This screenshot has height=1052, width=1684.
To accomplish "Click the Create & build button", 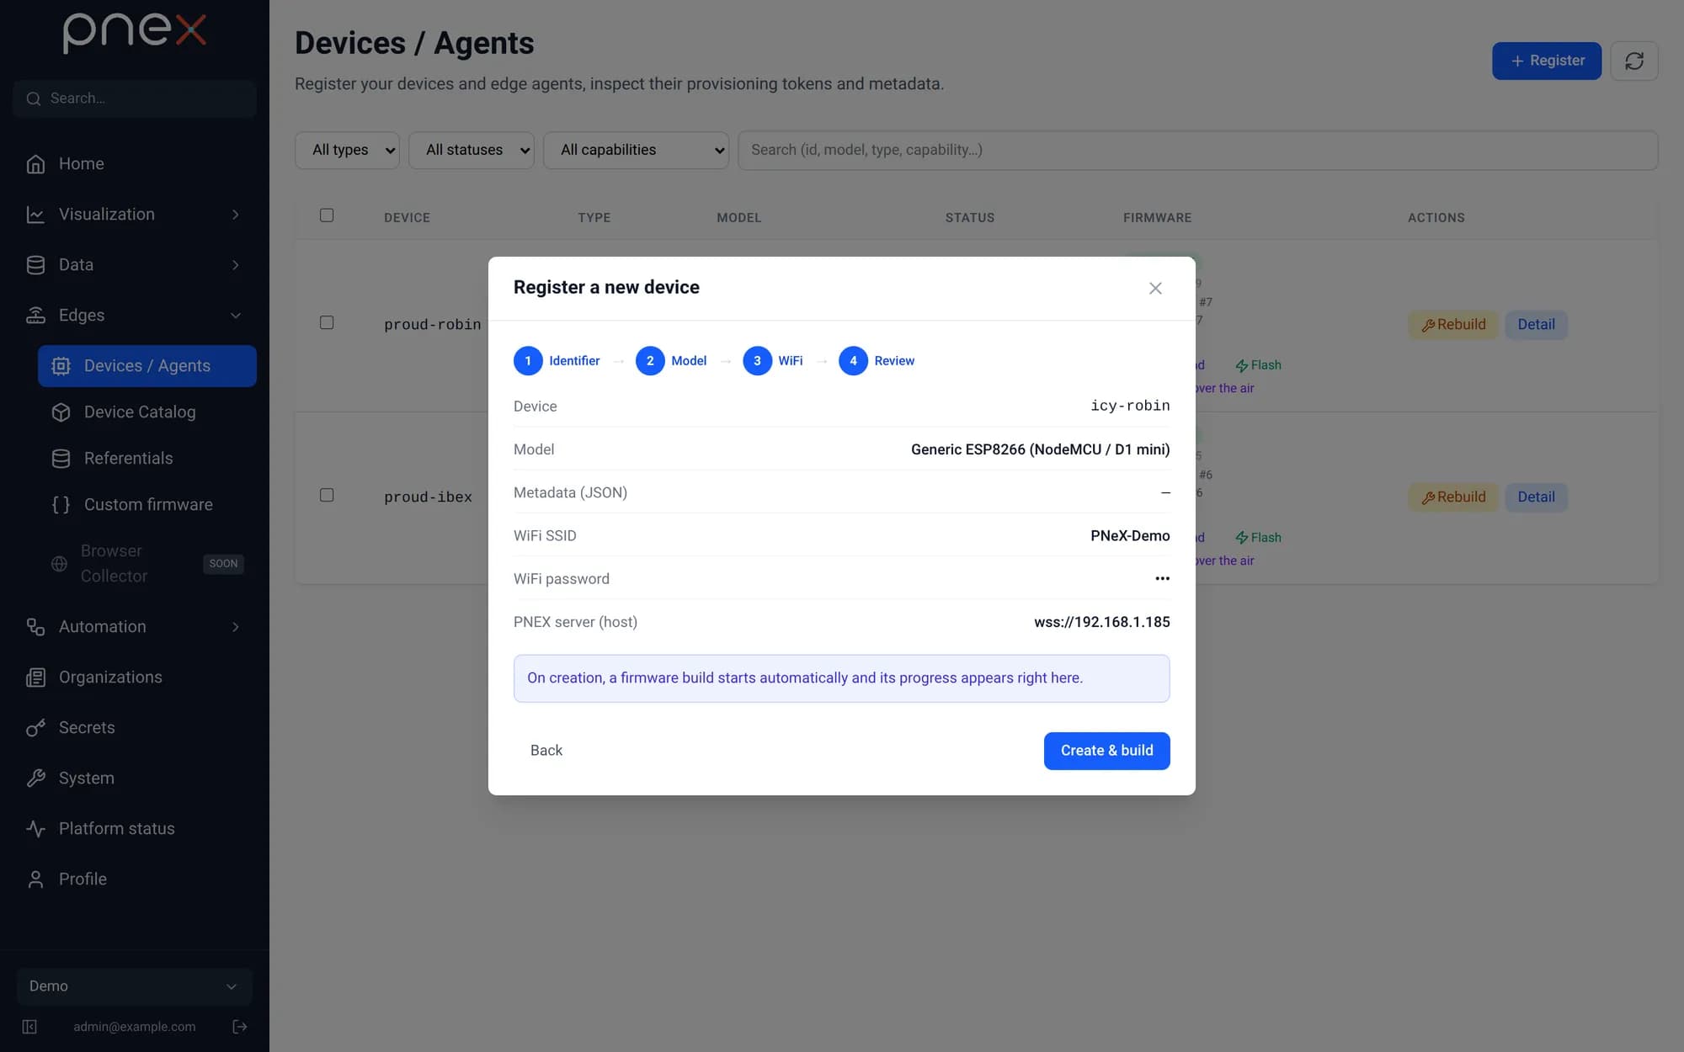I will [1106, 751].
